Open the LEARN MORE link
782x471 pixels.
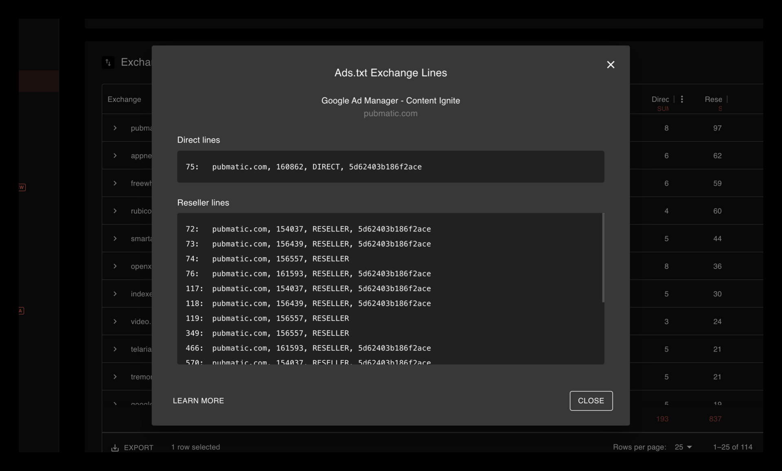(198, 401)
